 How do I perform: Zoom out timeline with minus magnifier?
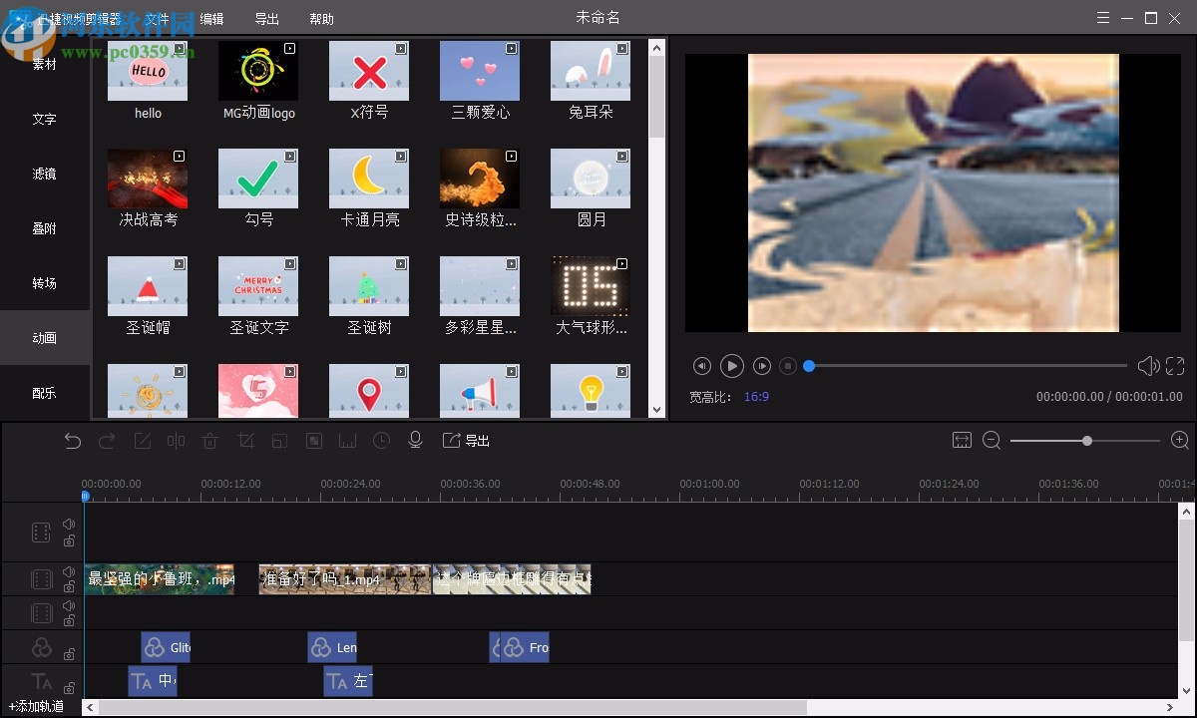click(992, 441)
